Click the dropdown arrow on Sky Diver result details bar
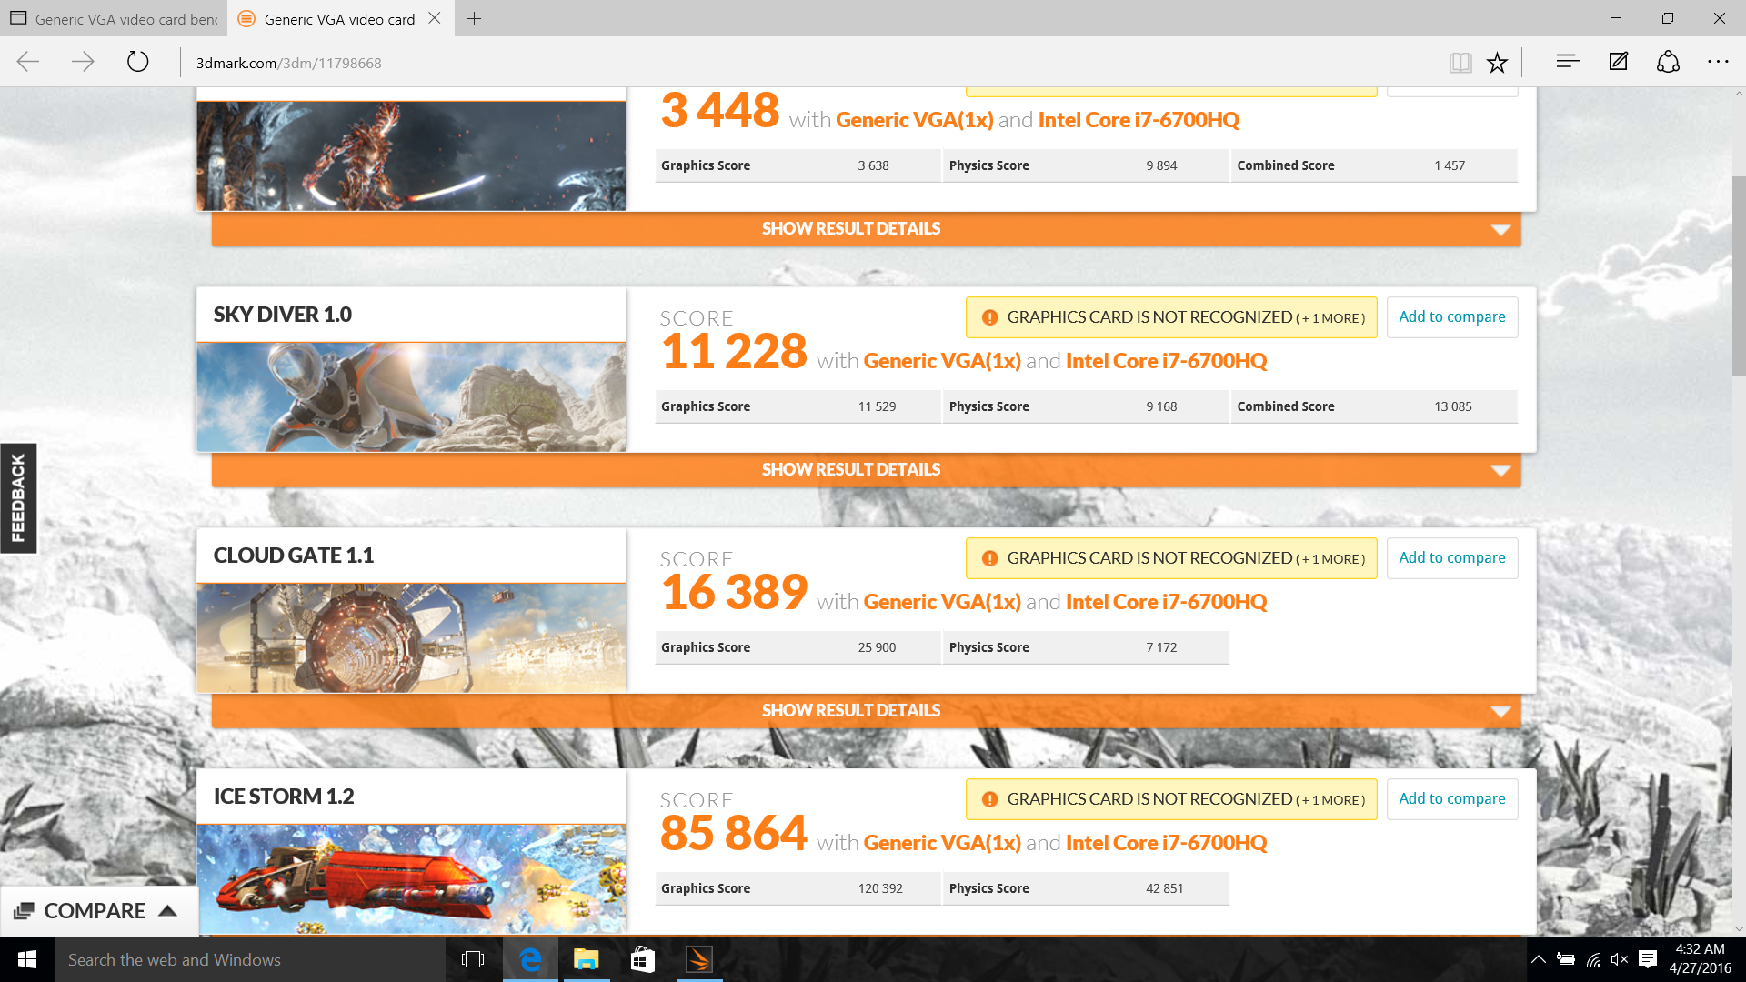The width and height of the screenshot is (1746, 982). [1500, 470]
